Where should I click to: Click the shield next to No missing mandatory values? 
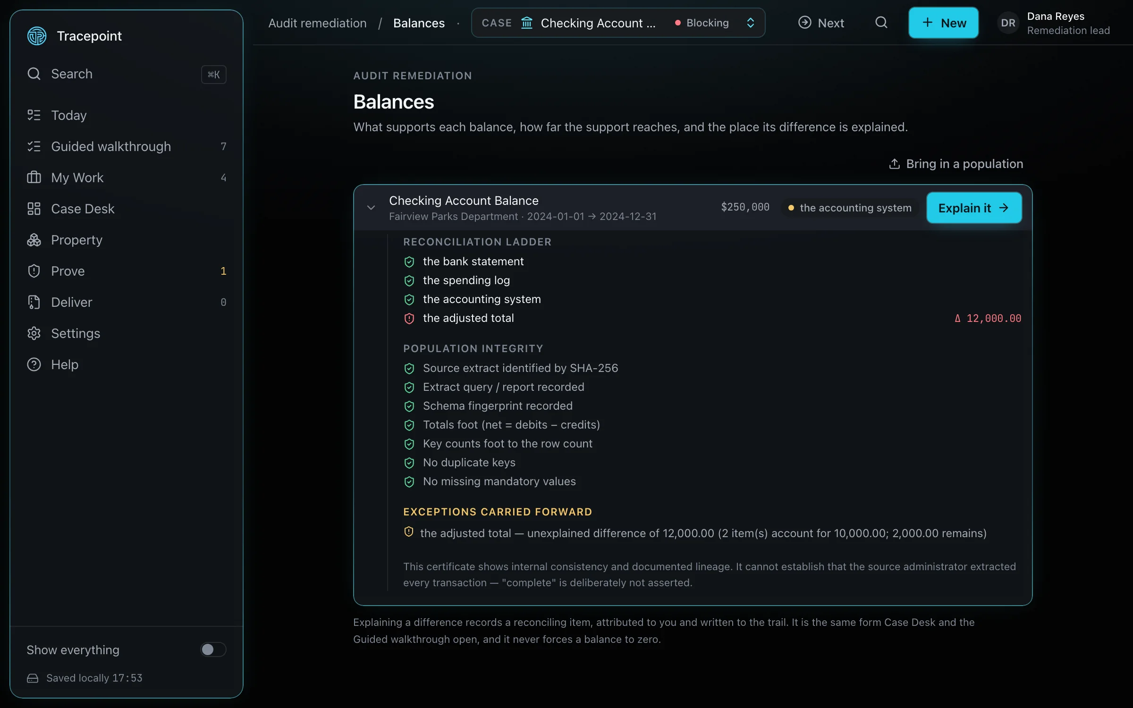pyautogui.click(x=409, y=481)
